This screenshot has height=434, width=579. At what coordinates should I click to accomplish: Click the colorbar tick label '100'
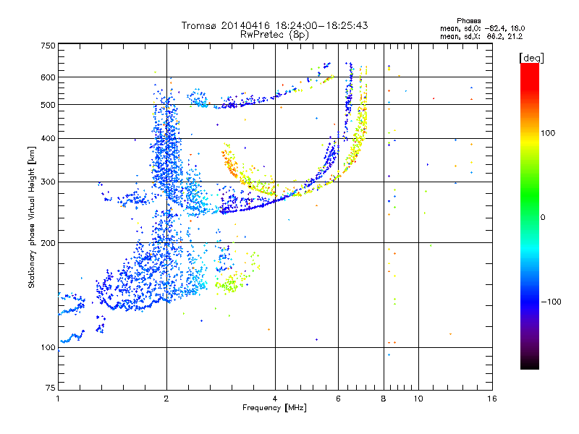(548, 133)
